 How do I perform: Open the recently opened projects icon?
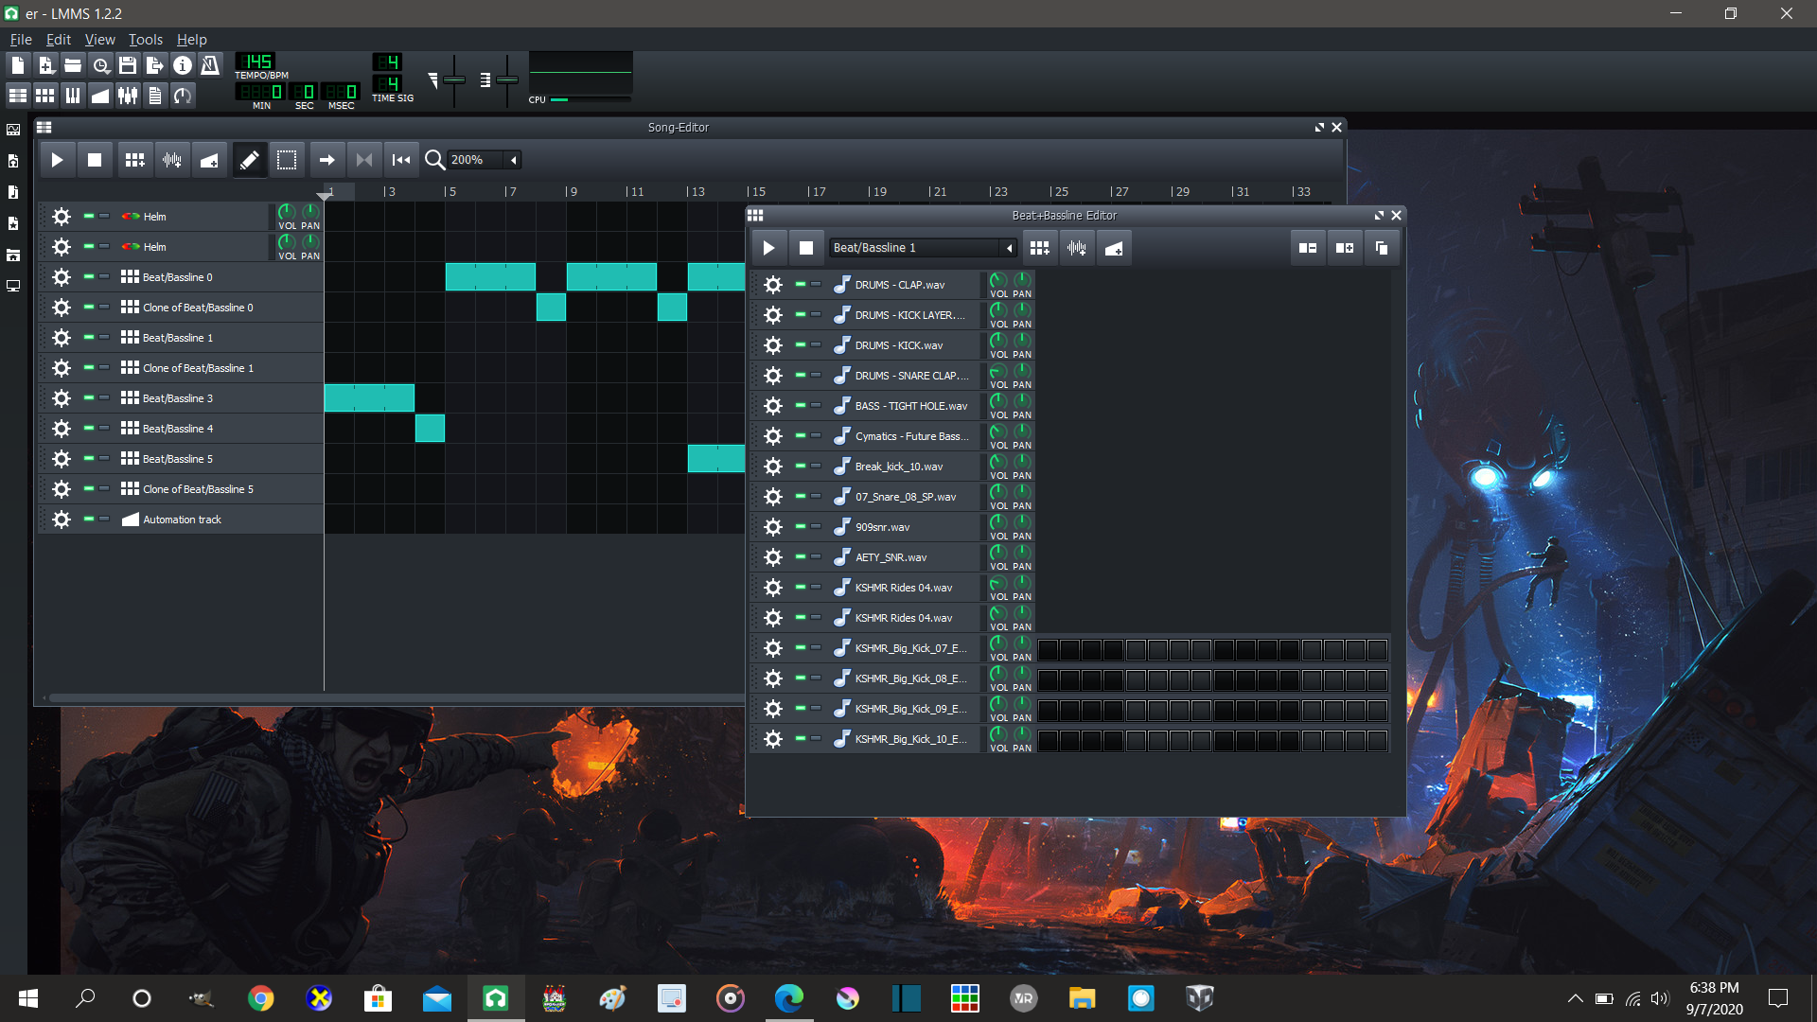pyautogui.click(x=100, y=65)
